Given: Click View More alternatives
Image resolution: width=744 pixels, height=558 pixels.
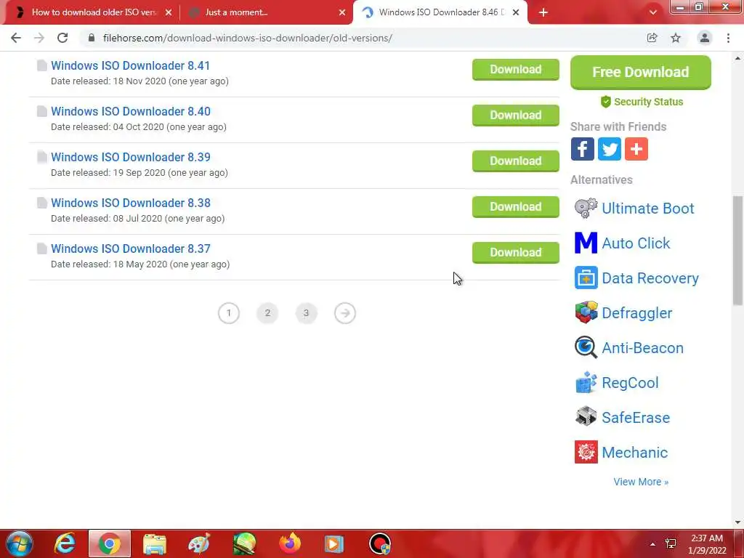Looking at the screenshot, I should (x=641, y=482).
